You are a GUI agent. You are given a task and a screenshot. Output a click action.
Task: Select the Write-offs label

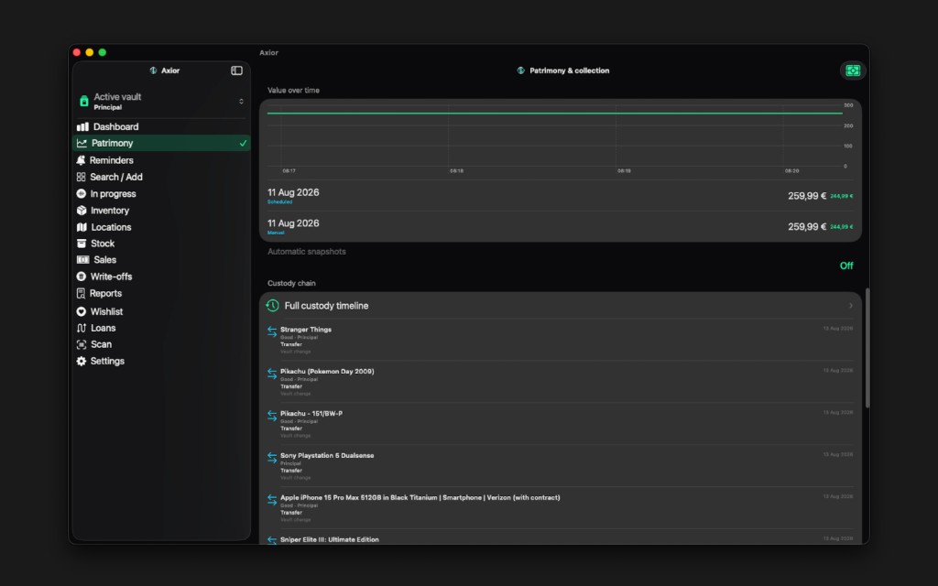[x=111, y=277]
